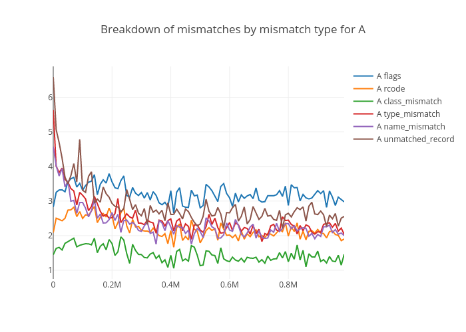Hide the A type_mismatch legend label

(x=408, y=114)
